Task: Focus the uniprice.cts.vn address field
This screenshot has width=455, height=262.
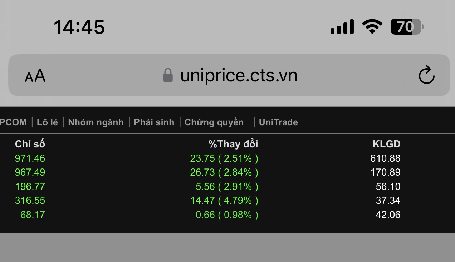Action: [x=239, y=75]
